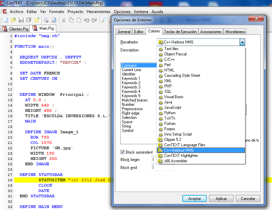Click the Save file floppy icon
Viewport: 272px width, 210px height.
coord(21,20)
